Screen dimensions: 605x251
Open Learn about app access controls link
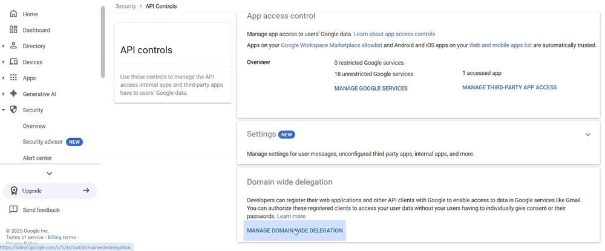[394, 34]
